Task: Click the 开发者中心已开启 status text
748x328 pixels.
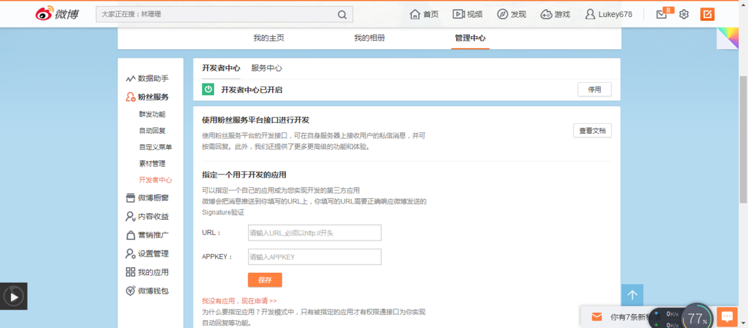Action: (251, 90)
